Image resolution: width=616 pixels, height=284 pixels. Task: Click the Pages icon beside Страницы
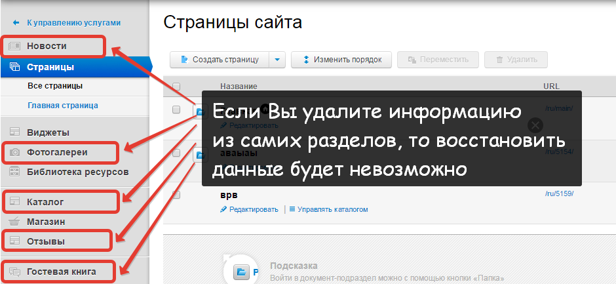pyautogui.click(x=15, y=67)
